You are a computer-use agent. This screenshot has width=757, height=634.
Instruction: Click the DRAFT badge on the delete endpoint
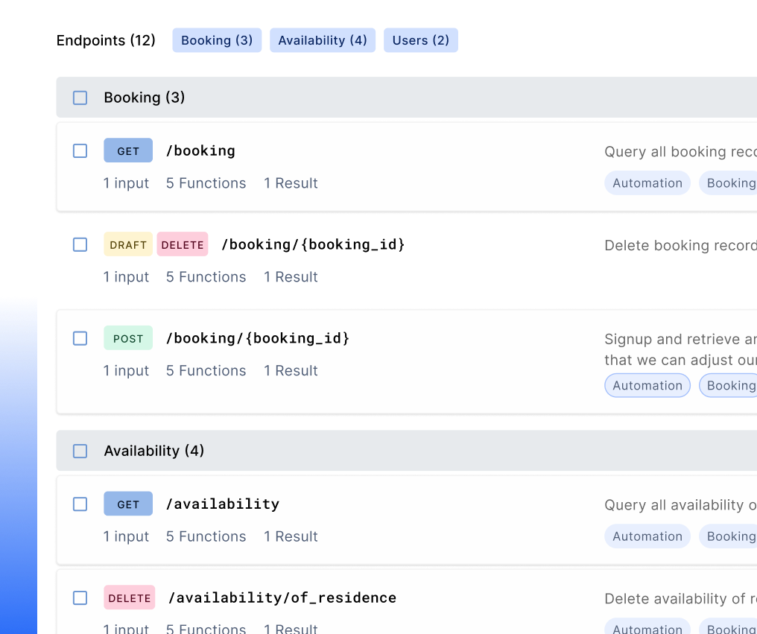pyautogui.click(x=127, y=244)
